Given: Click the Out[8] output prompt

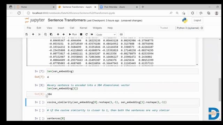Looking at the screenshot, I should [x=40, y=94].
